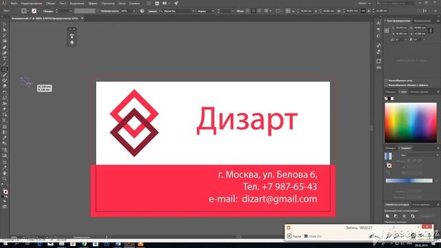
Task: Select the Direct Selection tool
Action: tap(5, 30)
